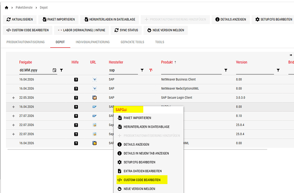
Task: Open help for NetWeaver Business Client row
Action: tap(76, 79)
